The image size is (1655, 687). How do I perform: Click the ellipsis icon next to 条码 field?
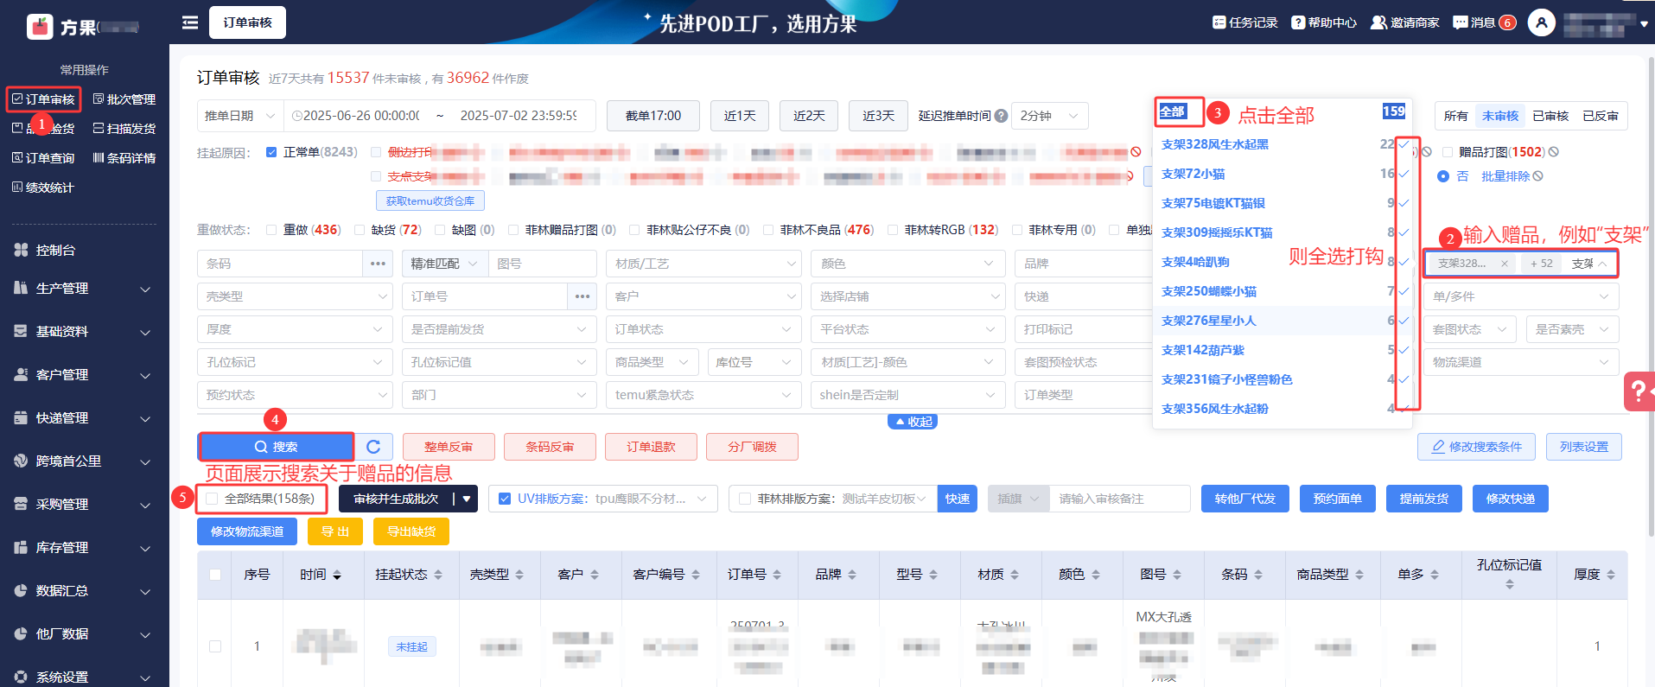tap(378, 264)
